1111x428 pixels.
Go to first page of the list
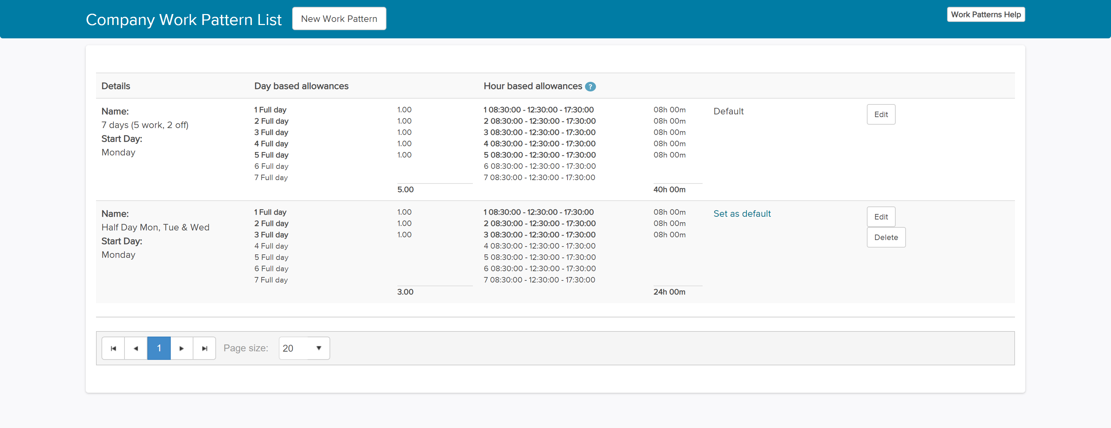point(114,348)
